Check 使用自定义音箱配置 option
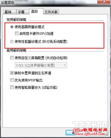 click(12, 58)
